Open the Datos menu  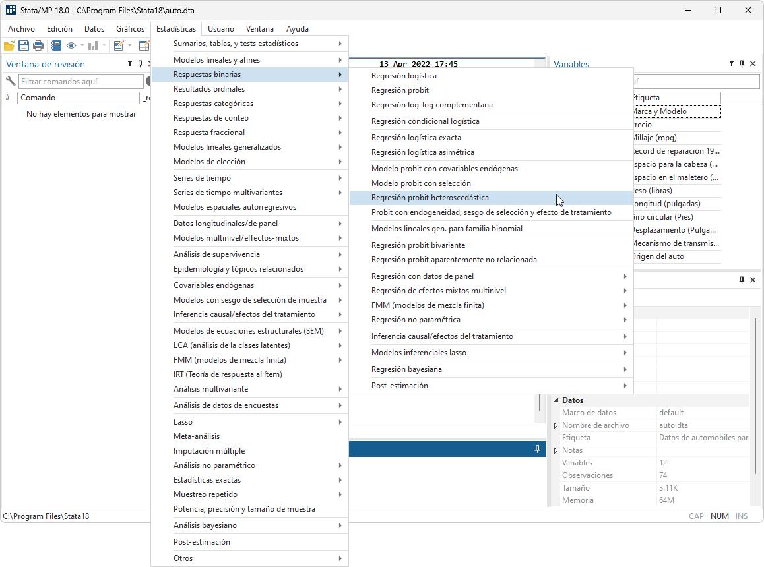tap(94, 29)
